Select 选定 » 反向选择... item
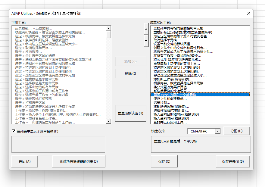 click(x=28, y=52)
